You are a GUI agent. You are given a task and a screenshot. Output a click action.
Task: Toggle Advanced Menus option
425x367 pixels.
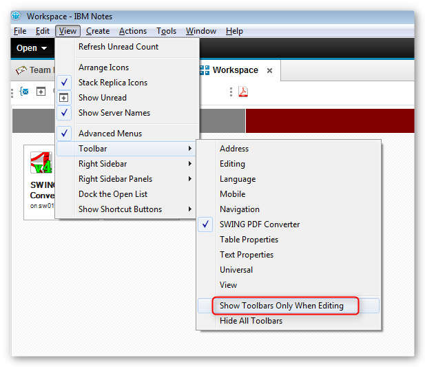127,134
